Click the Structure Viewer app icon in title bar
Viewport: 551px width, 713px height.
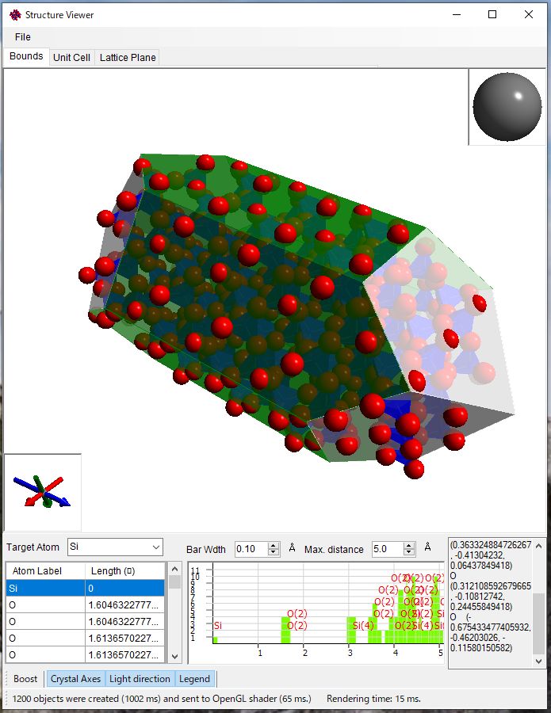tap(15, 15)
